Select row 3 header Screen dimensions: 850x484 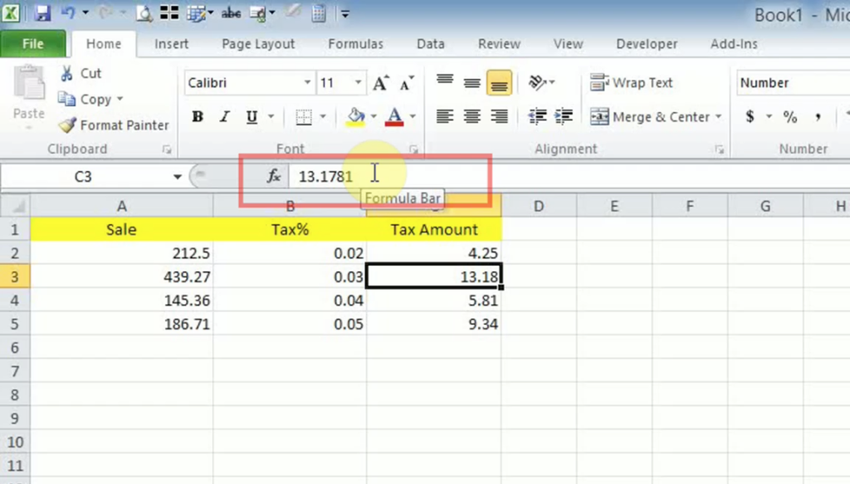click(15, 276)
